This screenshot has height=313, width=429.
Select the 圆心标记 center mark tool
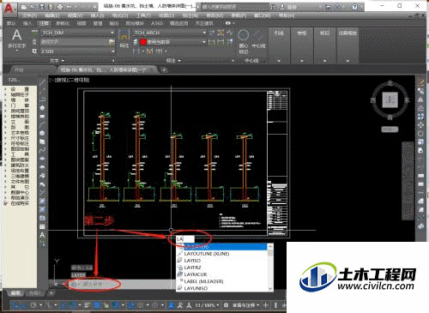[244, 42]
